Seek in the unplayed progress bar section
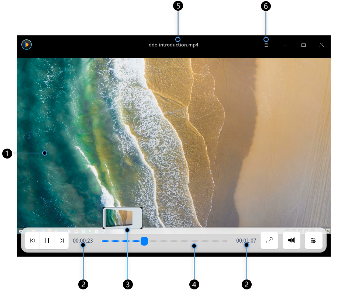 187,241
